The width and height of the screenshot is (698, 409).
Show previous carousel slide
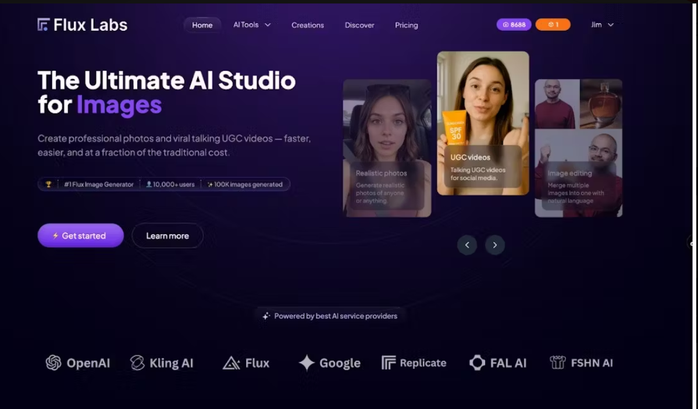(x=467, y=245)
